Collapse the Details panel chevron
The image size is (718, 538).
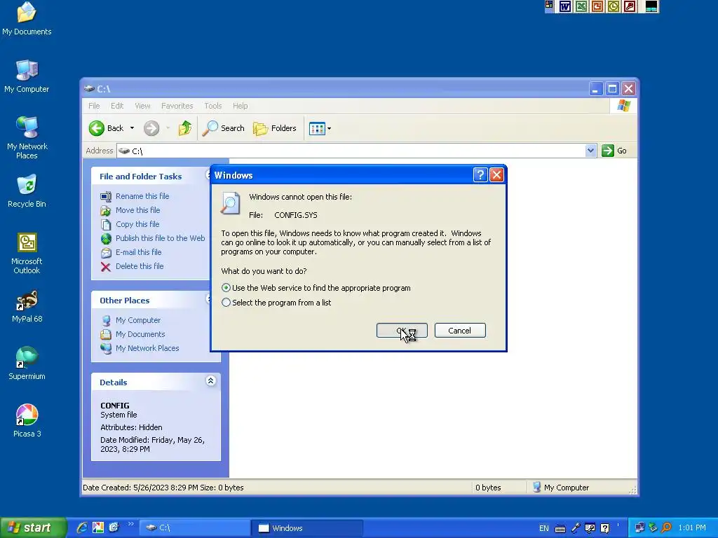tap(210, 380)
